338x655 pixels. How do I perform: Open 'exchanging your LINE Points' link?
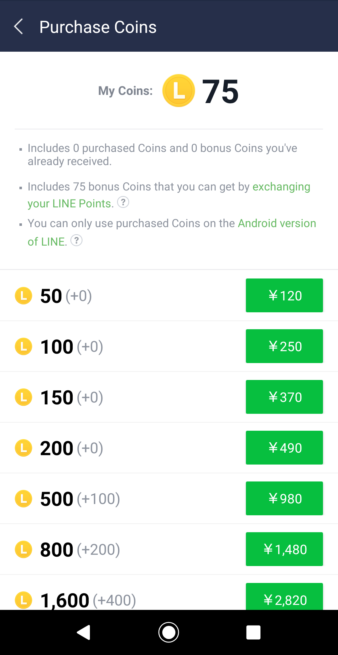point(281,187)
